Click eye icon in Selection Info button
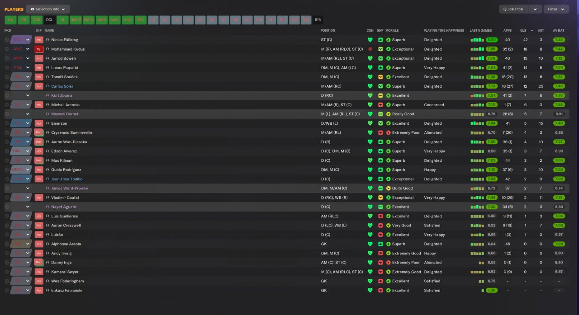The image size is (579, 315). [x=32, y=9]
